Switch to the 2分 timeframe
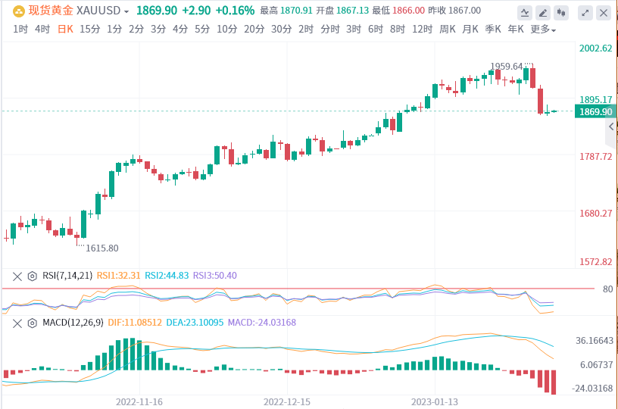Viewport: 618px width, 409px height. tap(136, 29)
